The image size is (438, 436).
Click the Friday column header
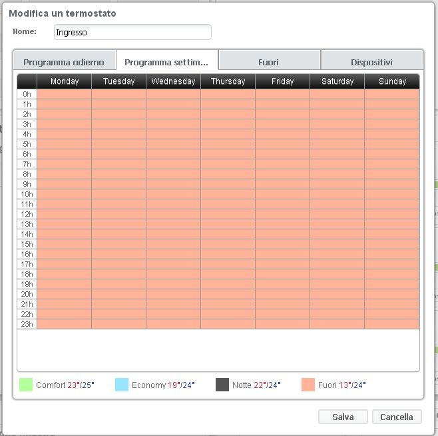[x=283, y=81]
